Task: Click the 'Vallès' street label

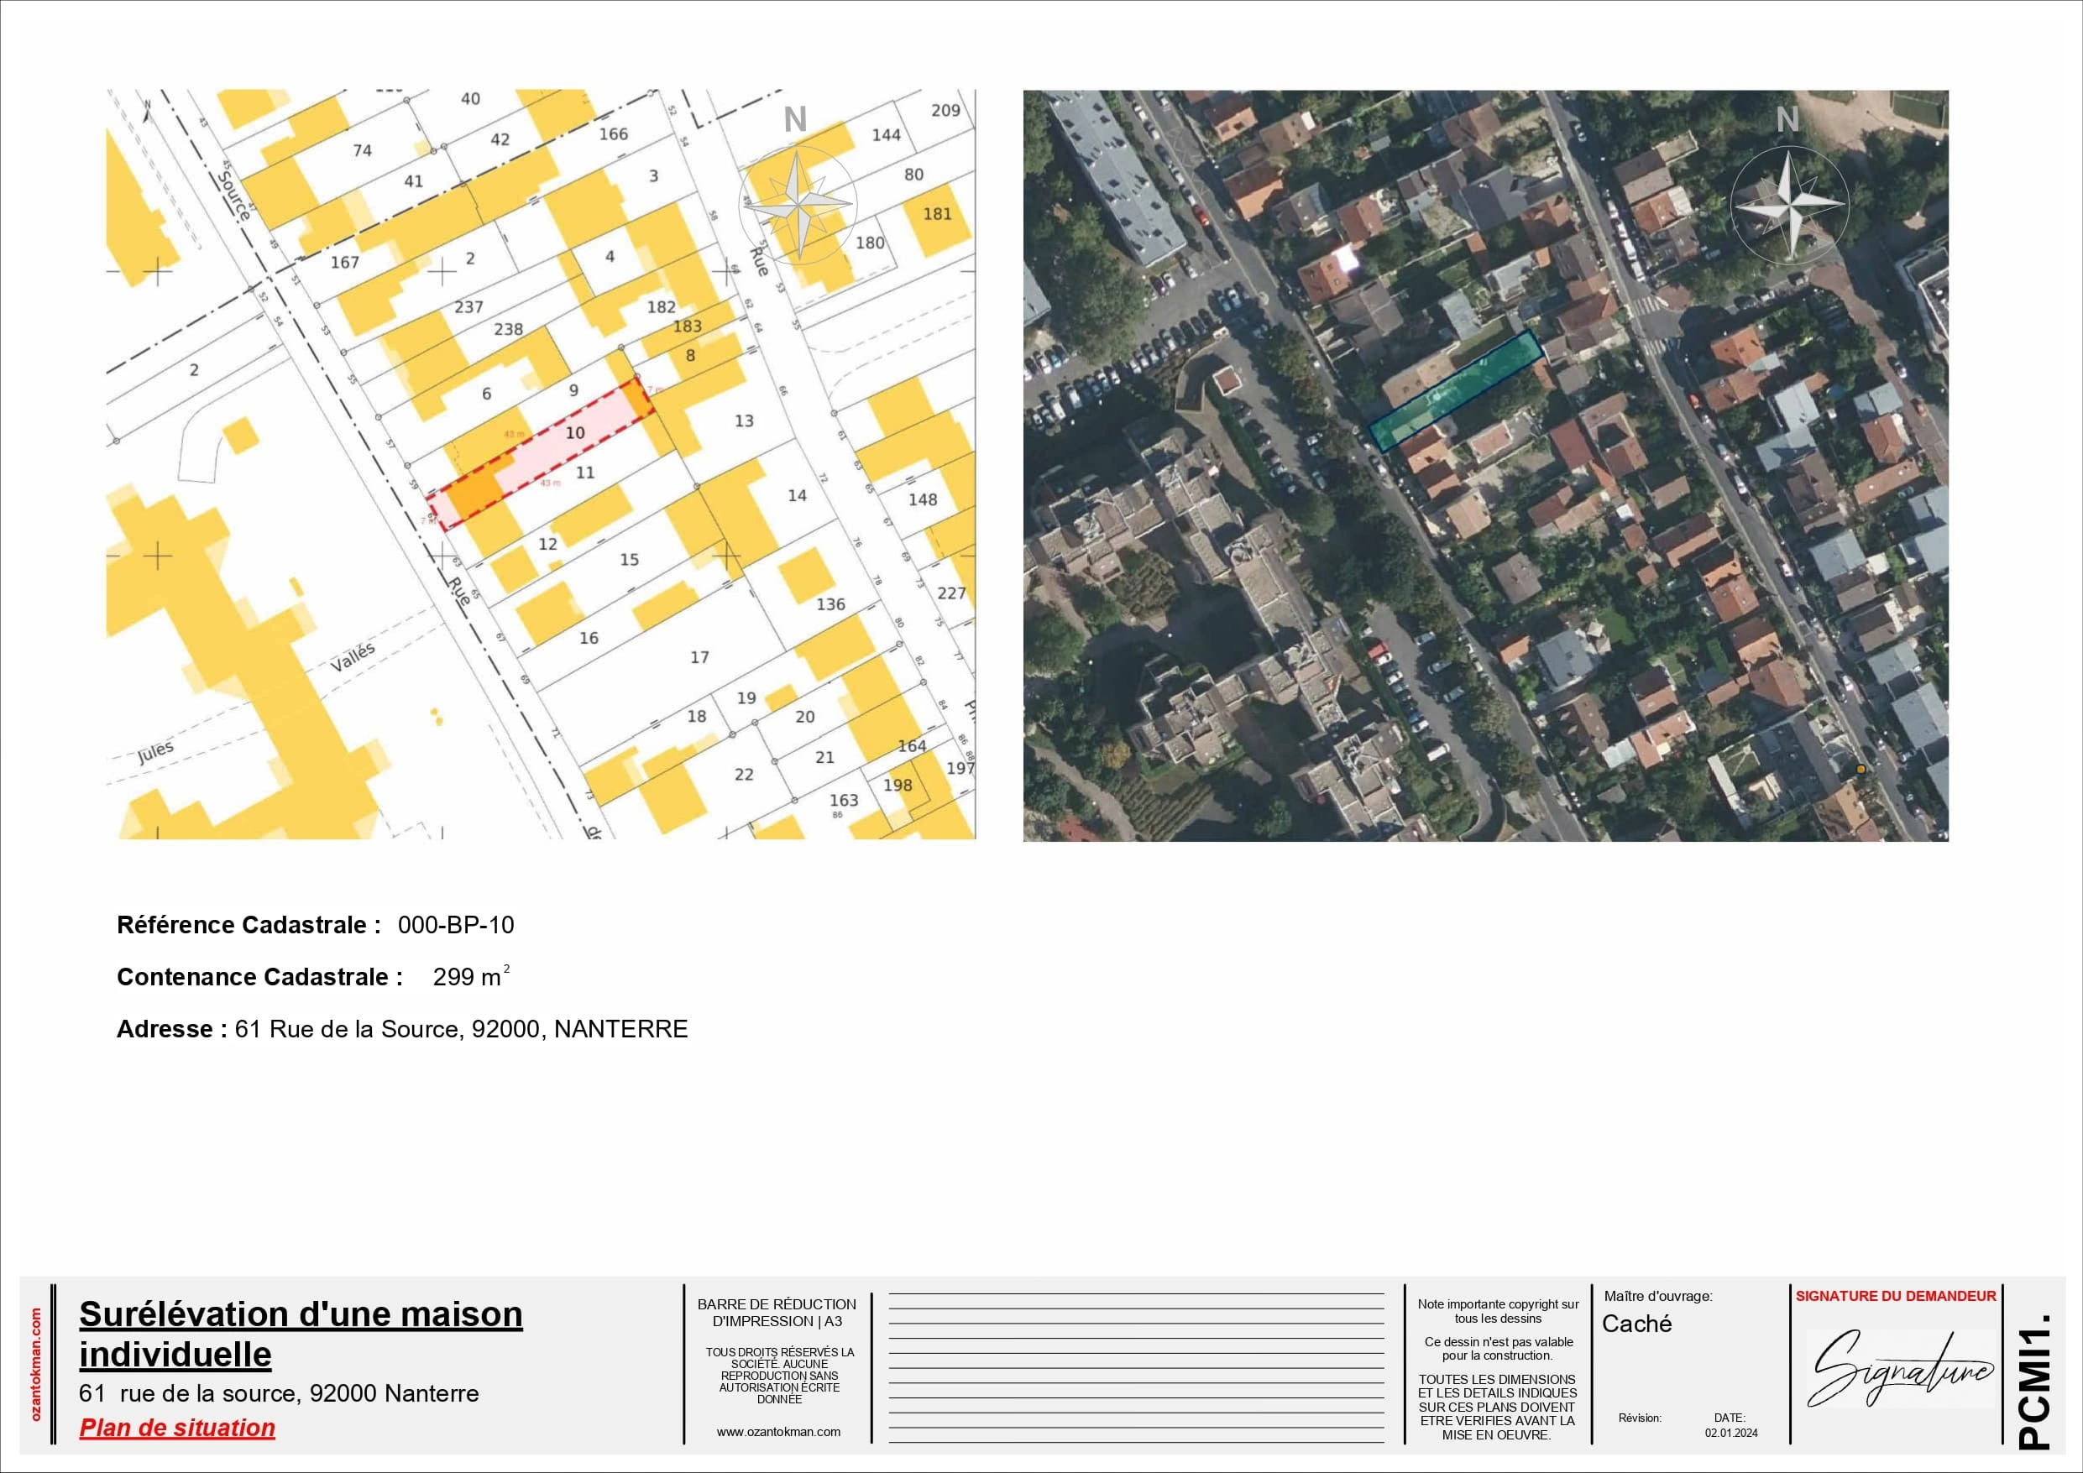Action: click(352, 657)
